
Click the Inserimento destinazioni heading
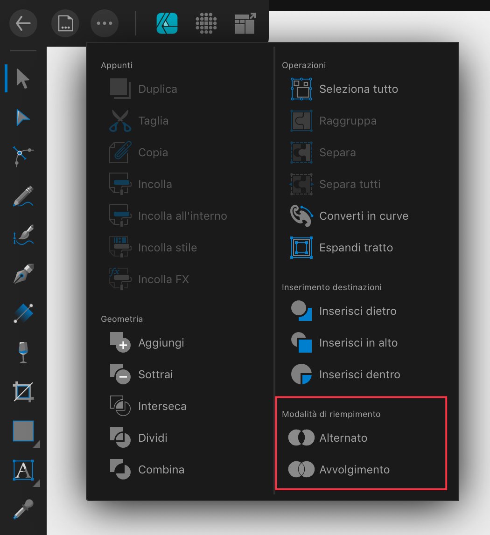(x=331, y=287)
